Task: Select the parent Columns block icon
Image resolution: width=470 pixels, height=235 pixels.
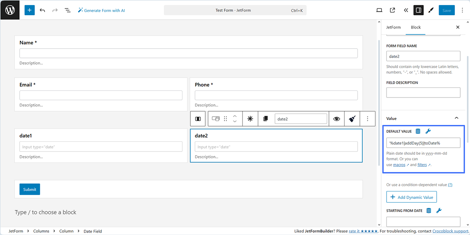Action: tap(198, 119)
